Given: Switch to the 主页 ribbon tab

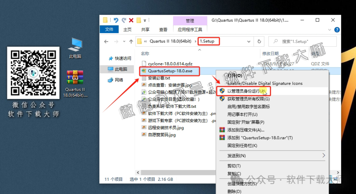Looking at the screenshot, I should [127, 30].
